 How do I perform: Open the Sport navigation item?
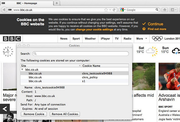pos(76,39)
